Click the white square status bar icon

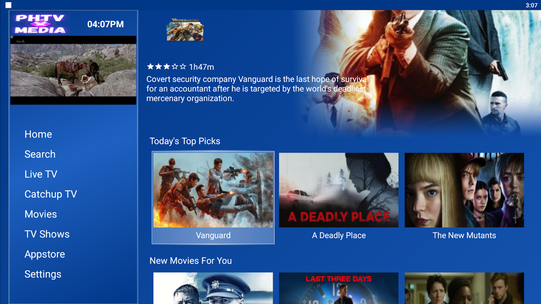coord(8,5)
